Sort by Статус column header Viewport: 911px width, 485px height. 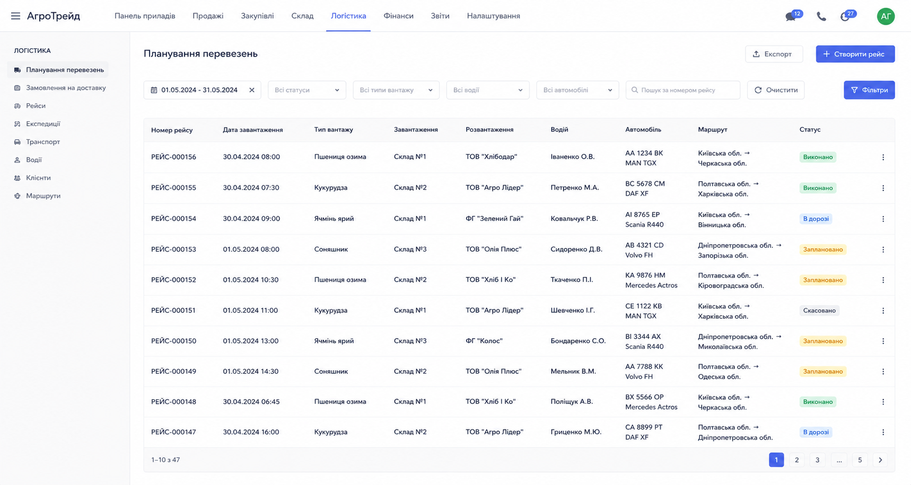pos(810,130)
